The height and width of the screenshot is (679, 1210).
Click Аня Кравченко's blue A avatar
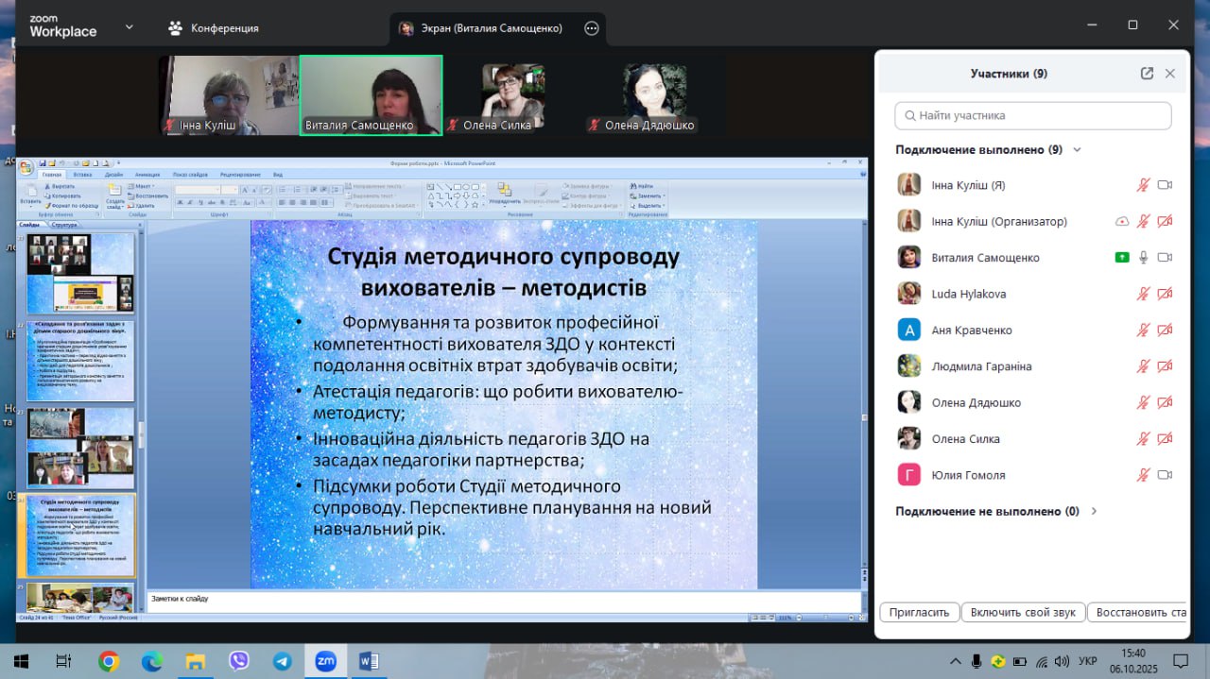coord(908,330)
